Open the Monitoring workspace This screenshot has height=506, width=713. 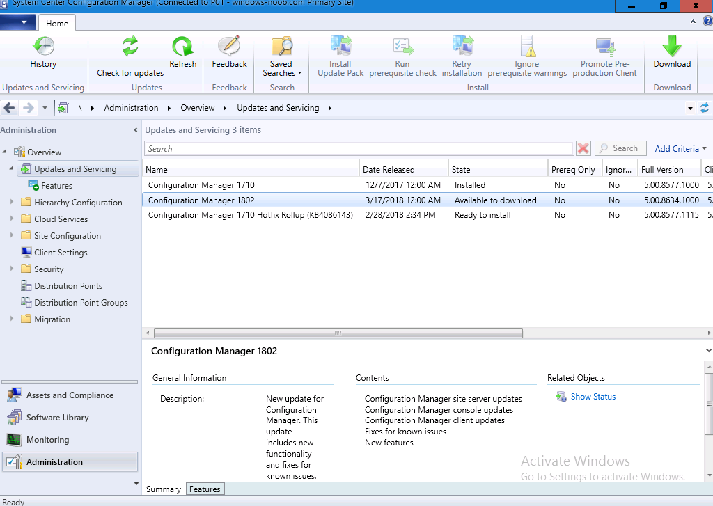click(70, 440)
